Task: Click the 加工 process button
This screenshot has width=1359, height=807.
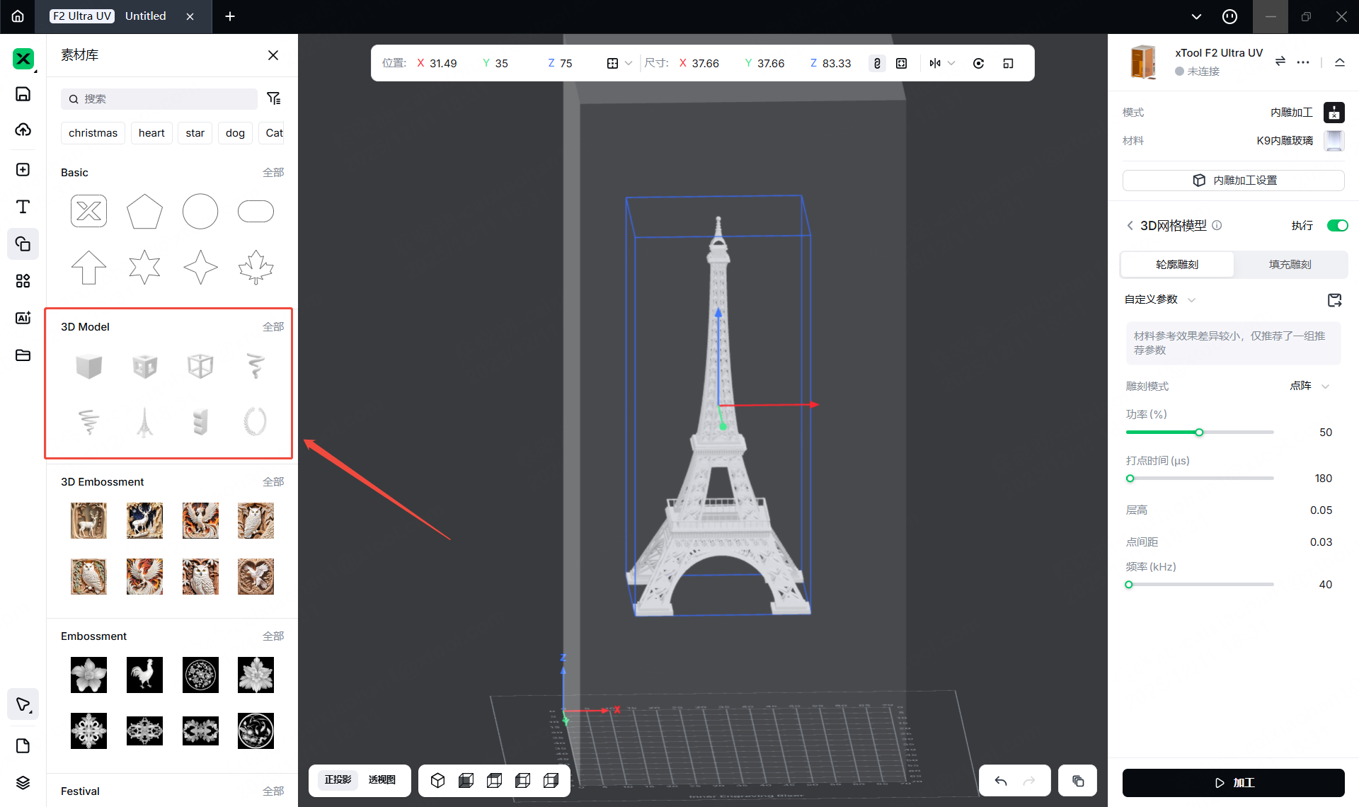Action: click(x=1233, y=782)
